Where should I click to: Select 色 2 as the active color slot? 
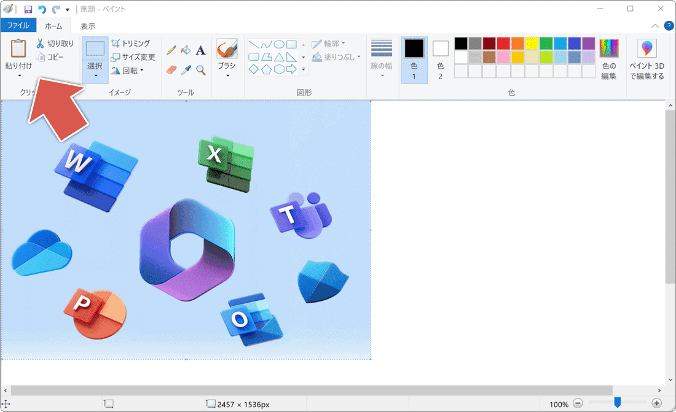(x=441, y=60)
